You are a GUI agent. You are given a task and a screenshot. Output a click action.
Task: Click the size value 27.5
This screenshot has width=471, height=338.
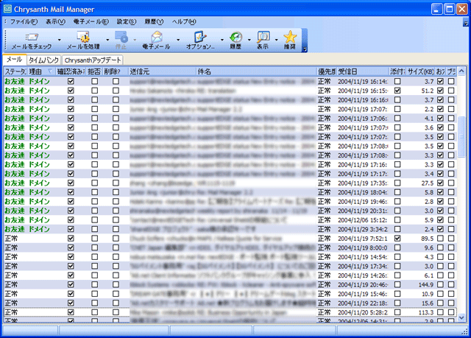click(428, 183)
